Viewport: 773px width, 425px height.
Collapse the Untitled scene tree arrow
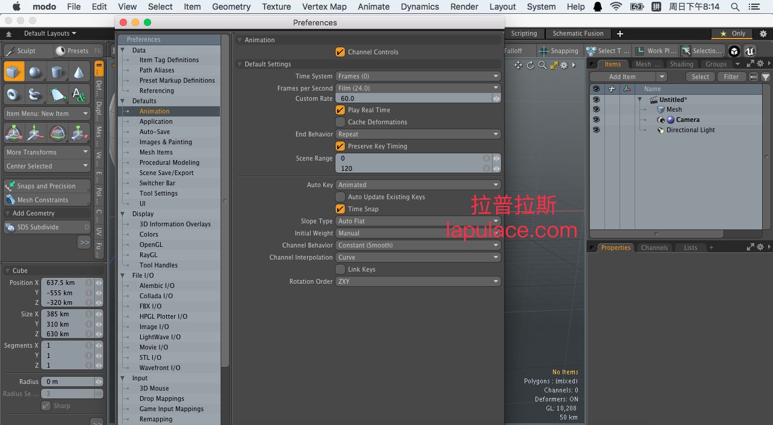pyautogui.click(x=640, y=100)
